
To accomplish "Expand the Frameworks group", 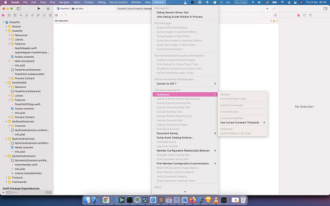I will click(x=7, y=182).
